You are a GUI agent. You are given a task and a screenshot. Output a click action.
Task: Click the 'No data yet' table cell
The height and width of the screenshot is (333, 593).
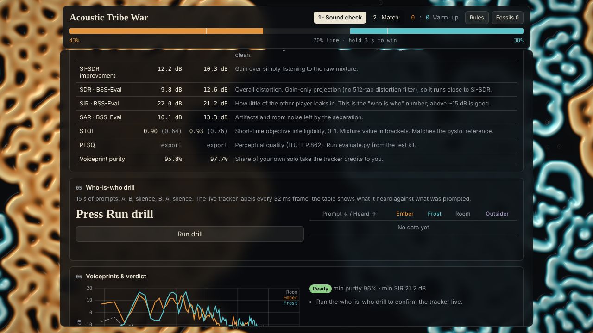[x=413, y=228]
